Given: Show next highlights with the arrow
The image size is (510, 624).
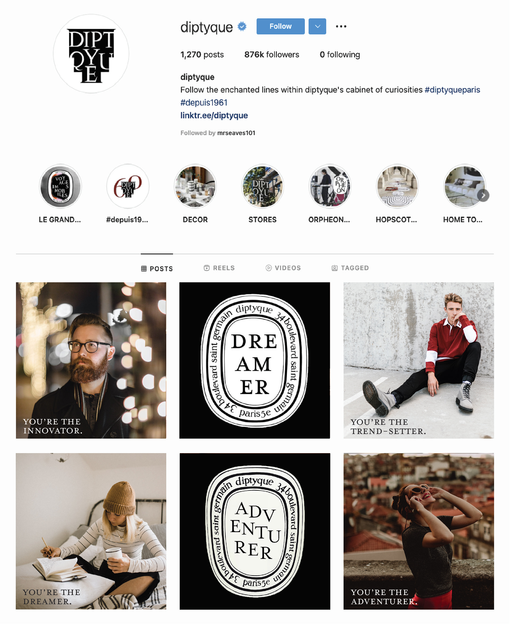Looking at the screenshot, I should click(x=483, y=195).
